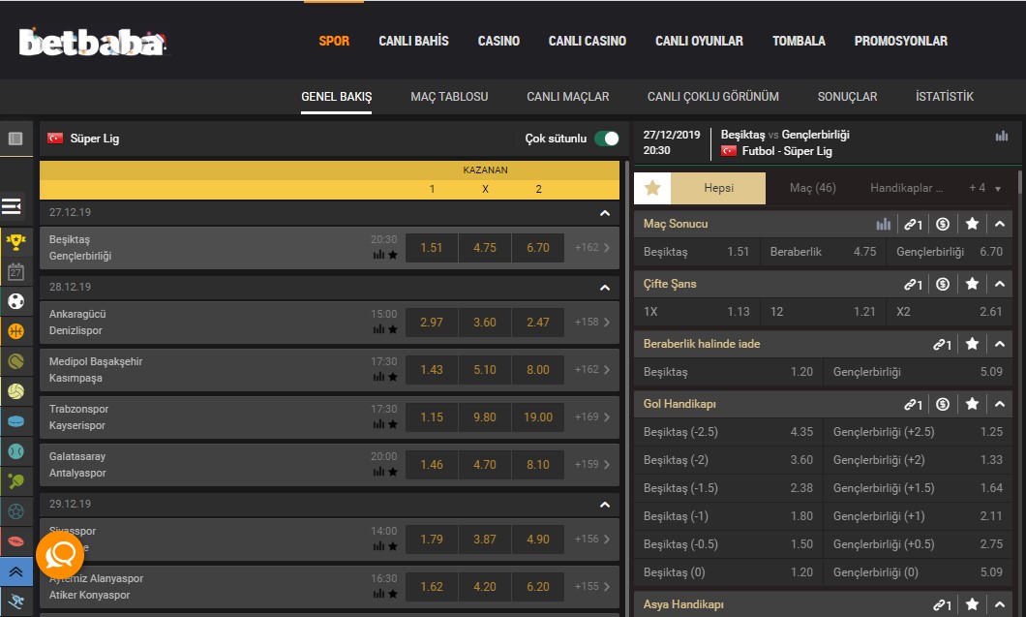The height and width of the screenshot is (617, 1026).
Task: Open +162 more markets for Beşiktaş match
Action: click(x=591, y=248)
